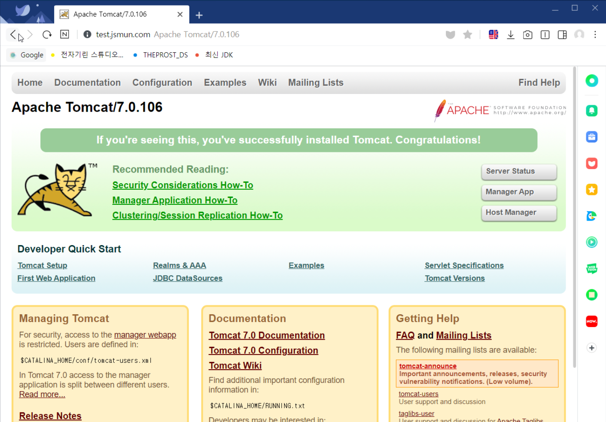The image size is (606, 422).
Task: Open Clustering/Session Replication How-To link
Action: click(198, 215)
